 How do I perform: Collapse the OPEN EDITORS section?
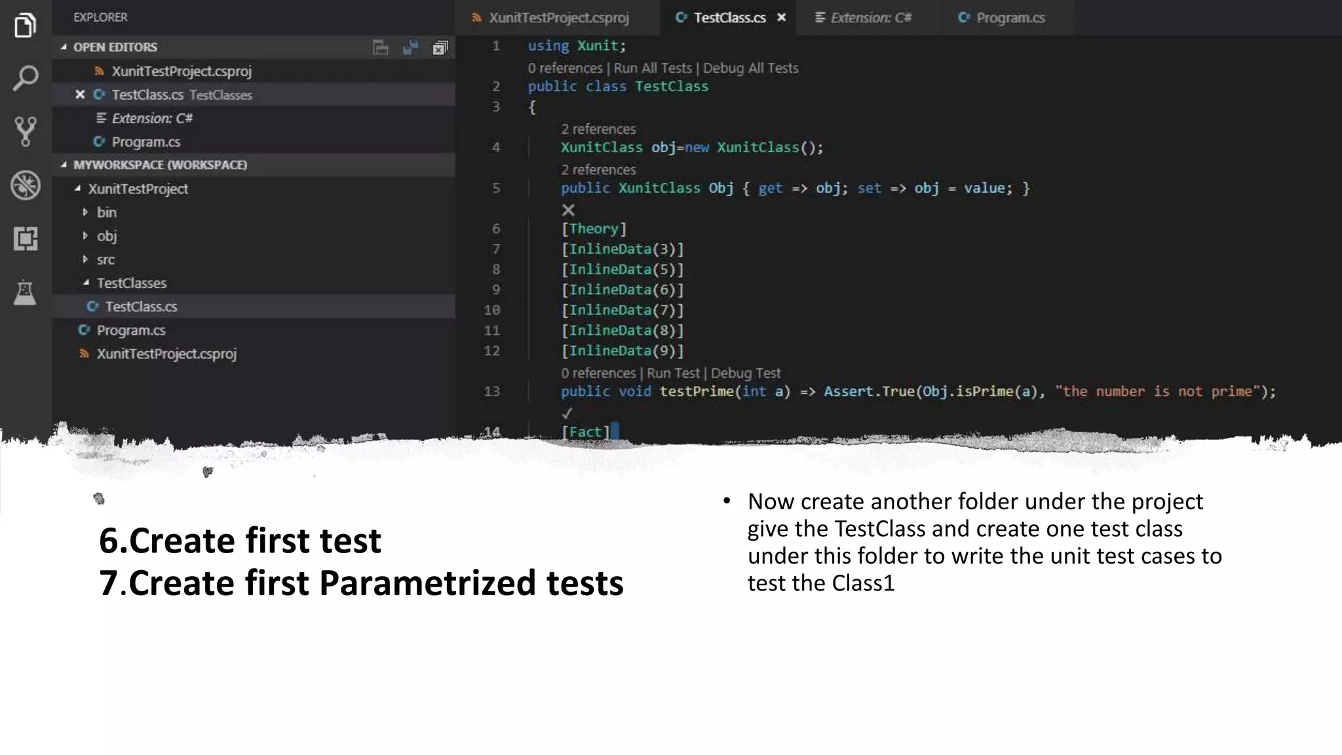(x=64, y=47)
